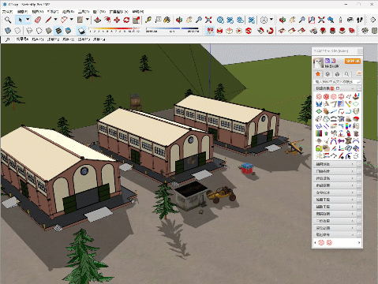The image size is (378, 284).
Task: Click the Paint Bucket tool
Action: pos(167,20)
